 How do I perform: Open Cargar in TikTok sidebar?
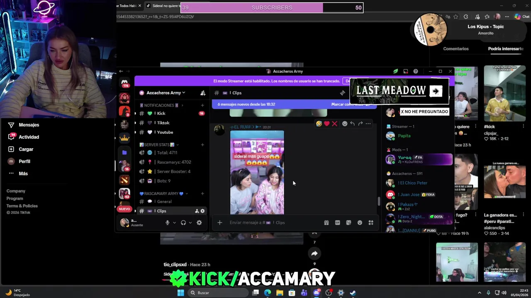tap(20, 149)
